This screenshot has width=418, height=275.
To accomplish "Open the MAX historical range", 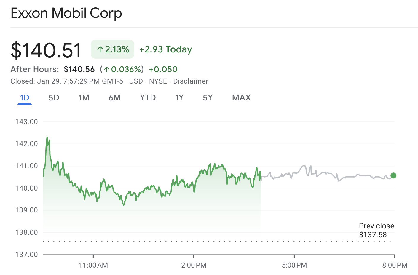I will coord(241,97).
